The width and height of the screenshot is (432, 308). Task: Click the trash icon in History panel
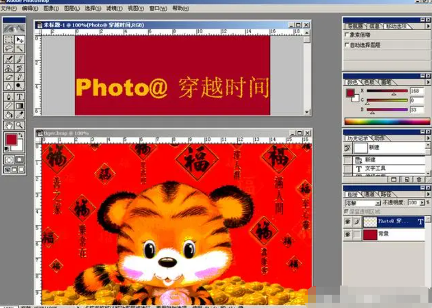pos(419,179)
